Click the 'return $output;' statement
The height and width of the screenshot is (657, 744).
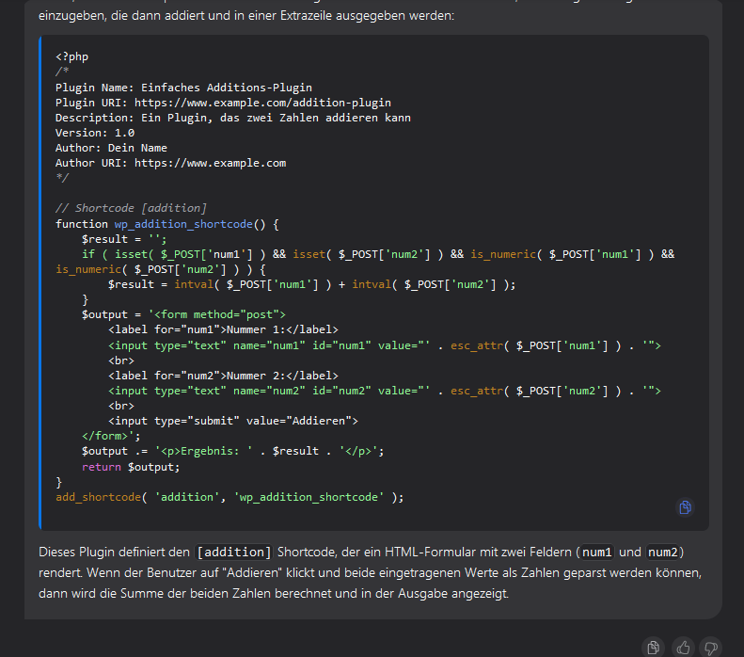[130, 467]
